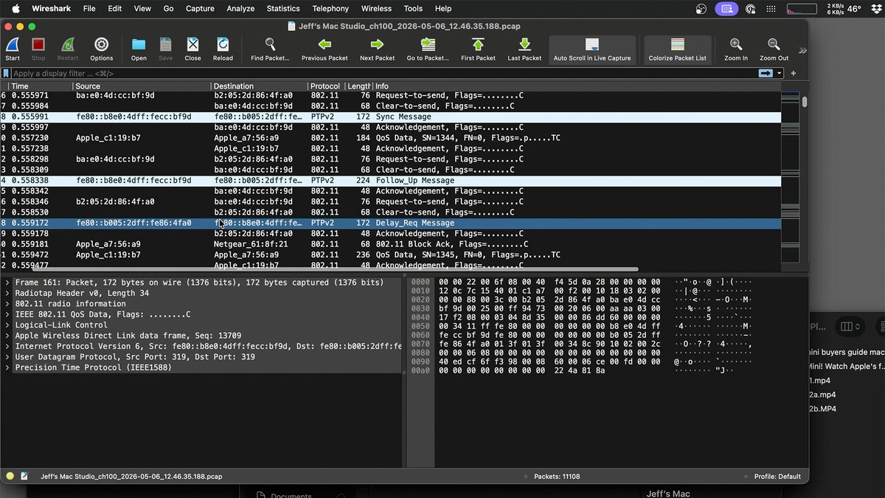Screen dimensions: 885x498
Task: Click the display filter bookmark icon
Action: click(x=6, y=73)
